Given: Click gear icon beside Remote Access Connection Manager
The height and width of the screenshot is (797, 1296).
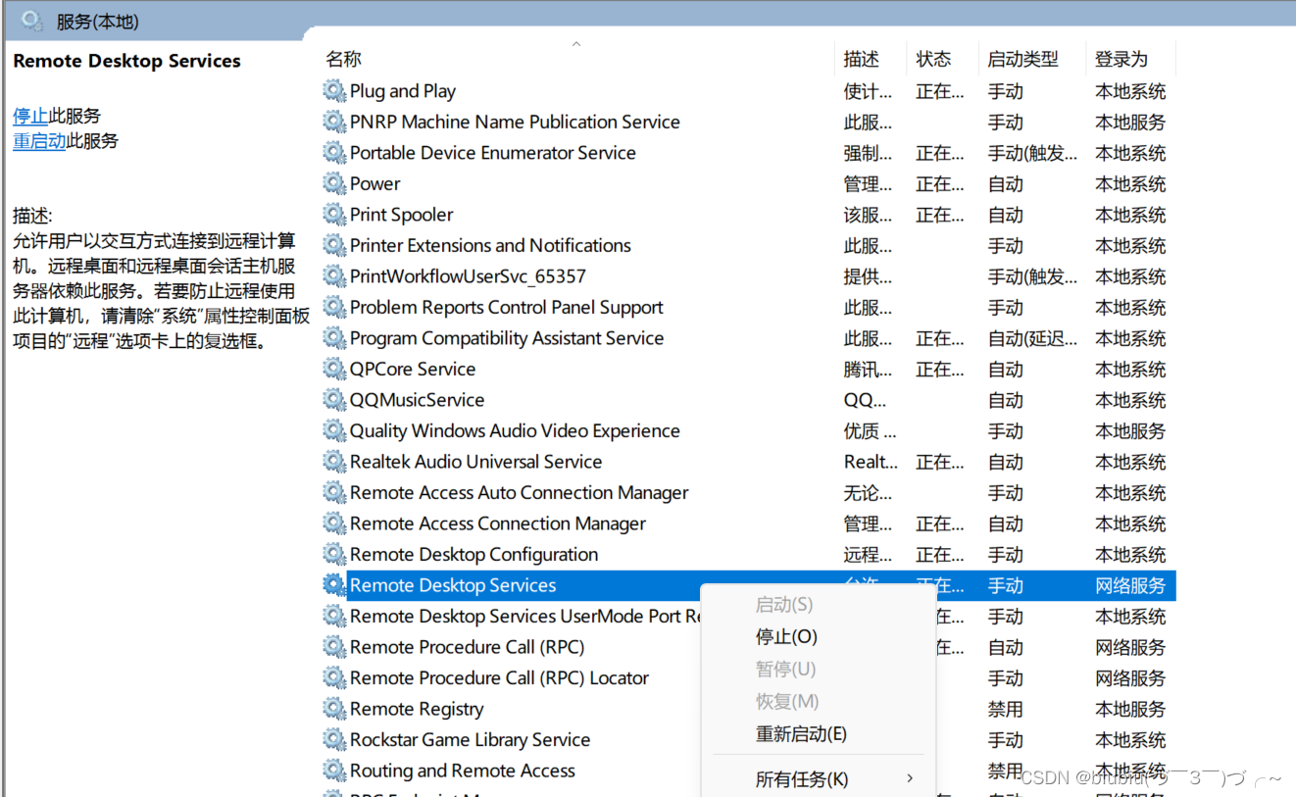Looking at the screenshot, I should tap(334, 523).
